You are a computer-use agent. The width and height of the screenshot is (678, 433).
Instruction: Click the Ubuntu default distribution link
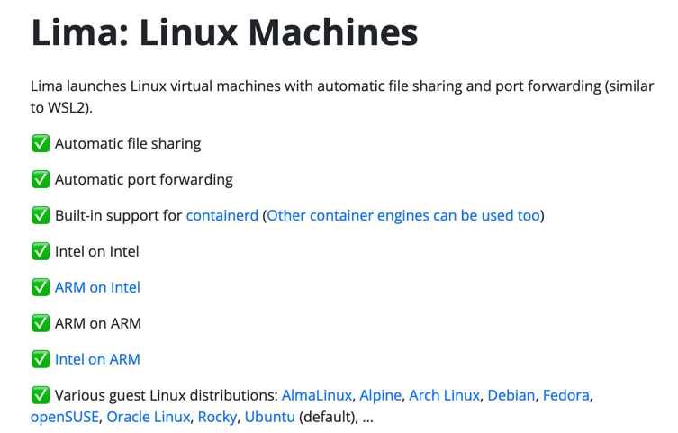coord(269,417)
